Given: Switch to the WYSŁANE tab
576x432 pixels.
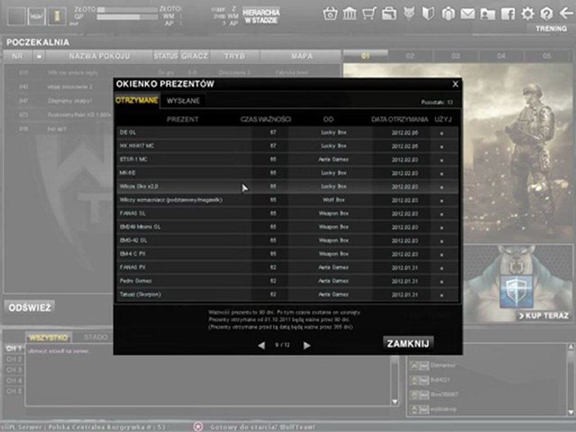Looking at the screenshot, I should [184, 101].
